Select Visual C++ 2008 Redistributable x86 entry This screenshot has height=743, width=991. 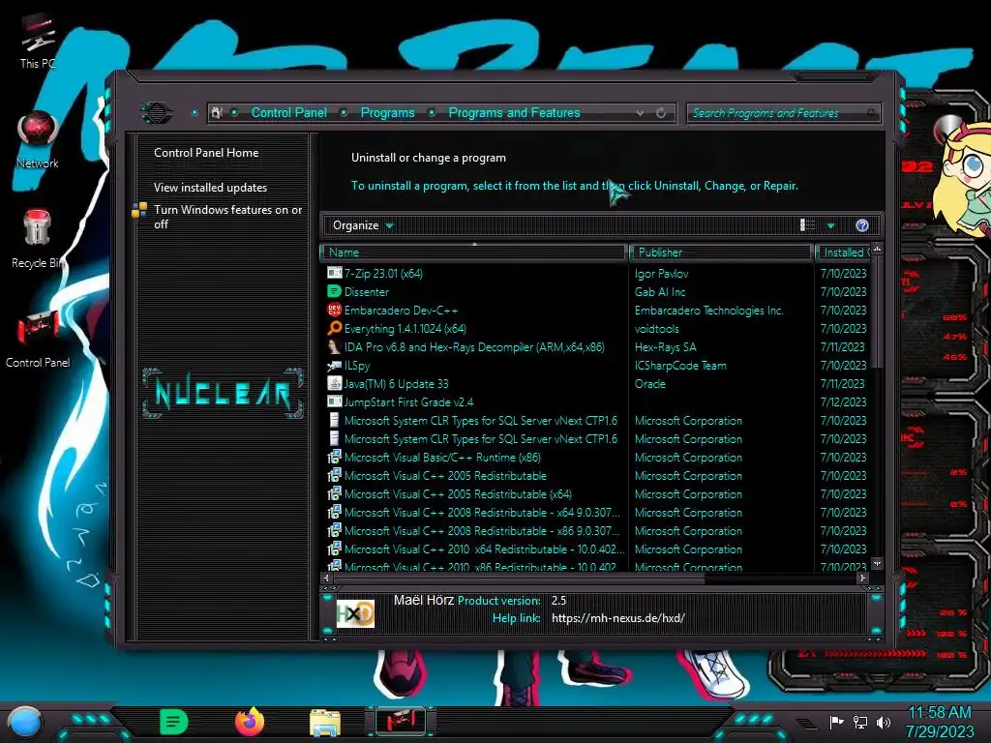(x=482, y=531)
